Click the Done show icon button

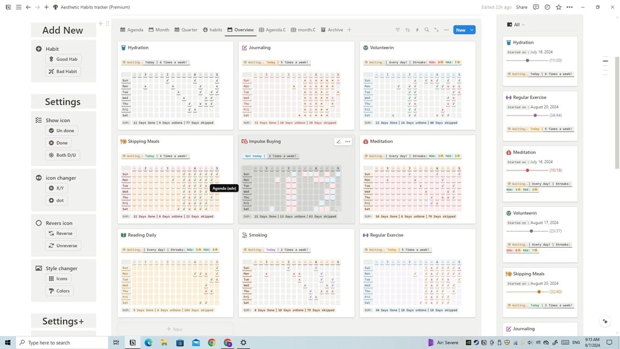point(58,143)
